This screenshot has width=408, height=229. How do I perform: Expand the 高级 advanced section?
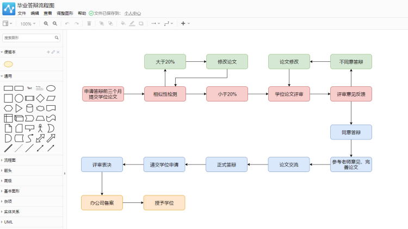(7, 181)
